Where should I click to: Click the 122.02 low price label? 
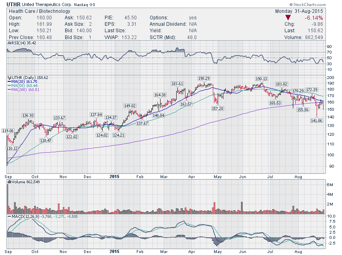(72, 137)
